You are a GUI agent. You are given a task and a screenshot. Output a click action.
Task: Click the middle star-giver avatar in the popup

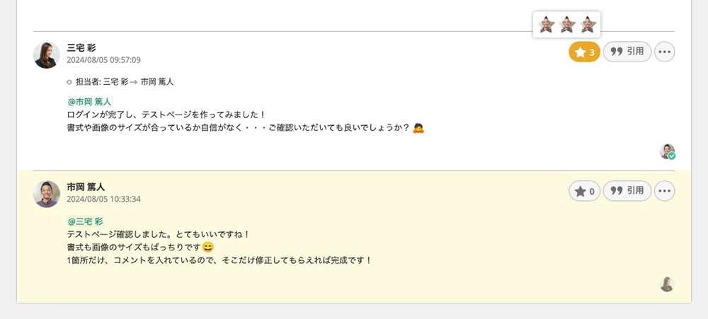click(x=567, y=25)
